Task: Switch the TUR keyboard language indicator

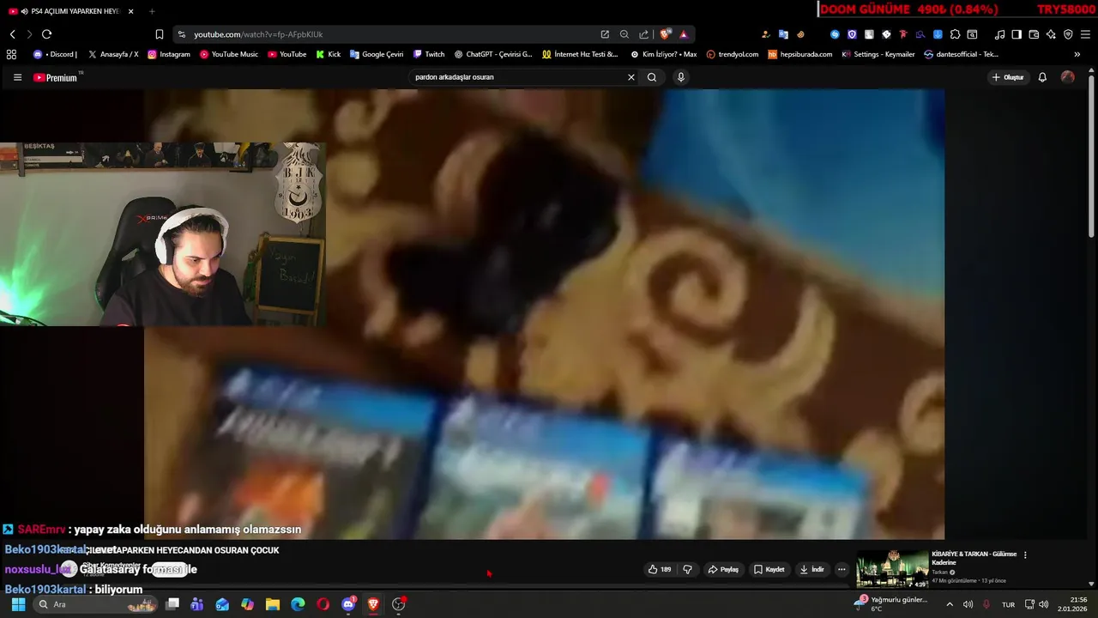Action: (x=1009, y=604)
